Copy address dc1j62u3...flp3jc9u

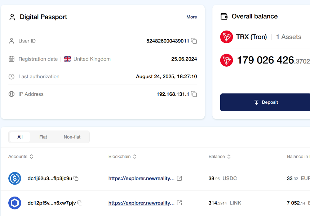pos(76,179)
